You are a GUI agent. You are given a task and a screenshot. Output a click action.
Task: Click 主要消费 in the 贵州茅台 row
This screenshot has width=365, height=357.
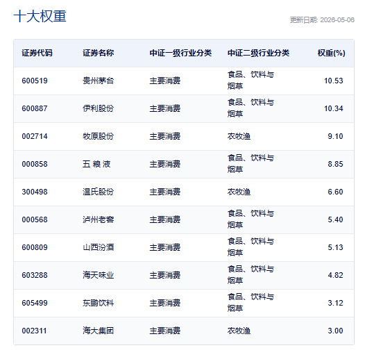click(x=165, y=81)
